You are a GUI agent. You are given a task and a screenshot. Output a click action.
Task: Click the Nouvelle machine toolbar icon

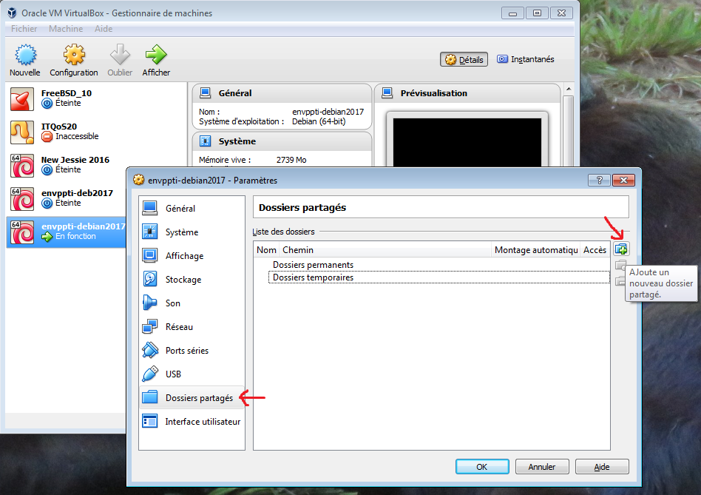click(25, 56)
